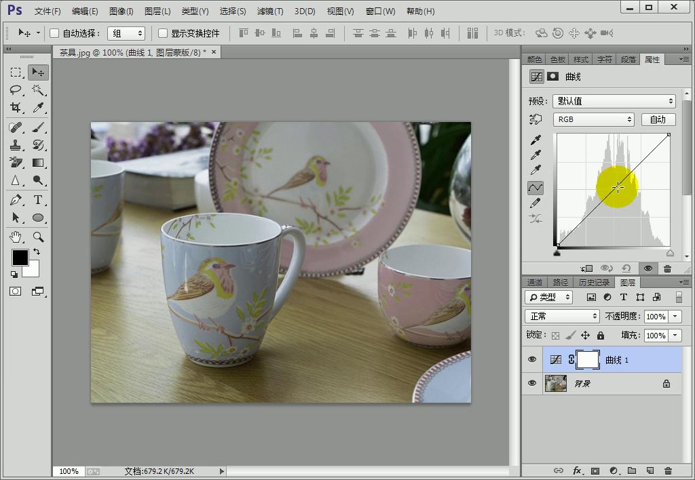Screen dimensions: 695x480
Task: Select the Horizontal Type tool
Action: click(38, 199)
